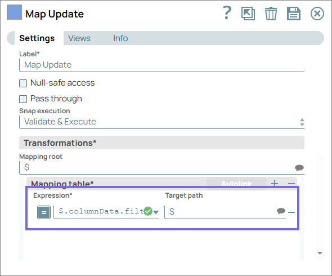Add a row with the plus icon
The width and height of the screenshot is (332, 276).
click(x=275, y=183)
